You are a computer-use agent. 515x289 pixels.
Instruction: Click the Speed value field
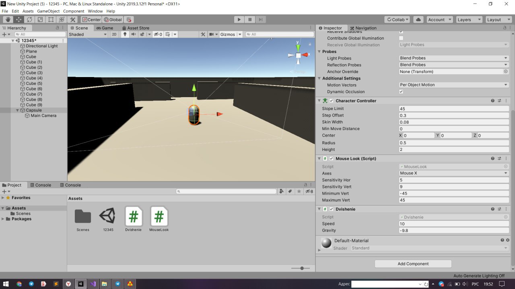(454, 224)
